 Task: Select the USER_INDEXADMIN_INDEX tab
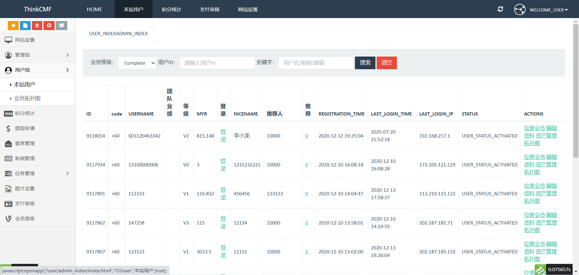[x=118, y=34]
